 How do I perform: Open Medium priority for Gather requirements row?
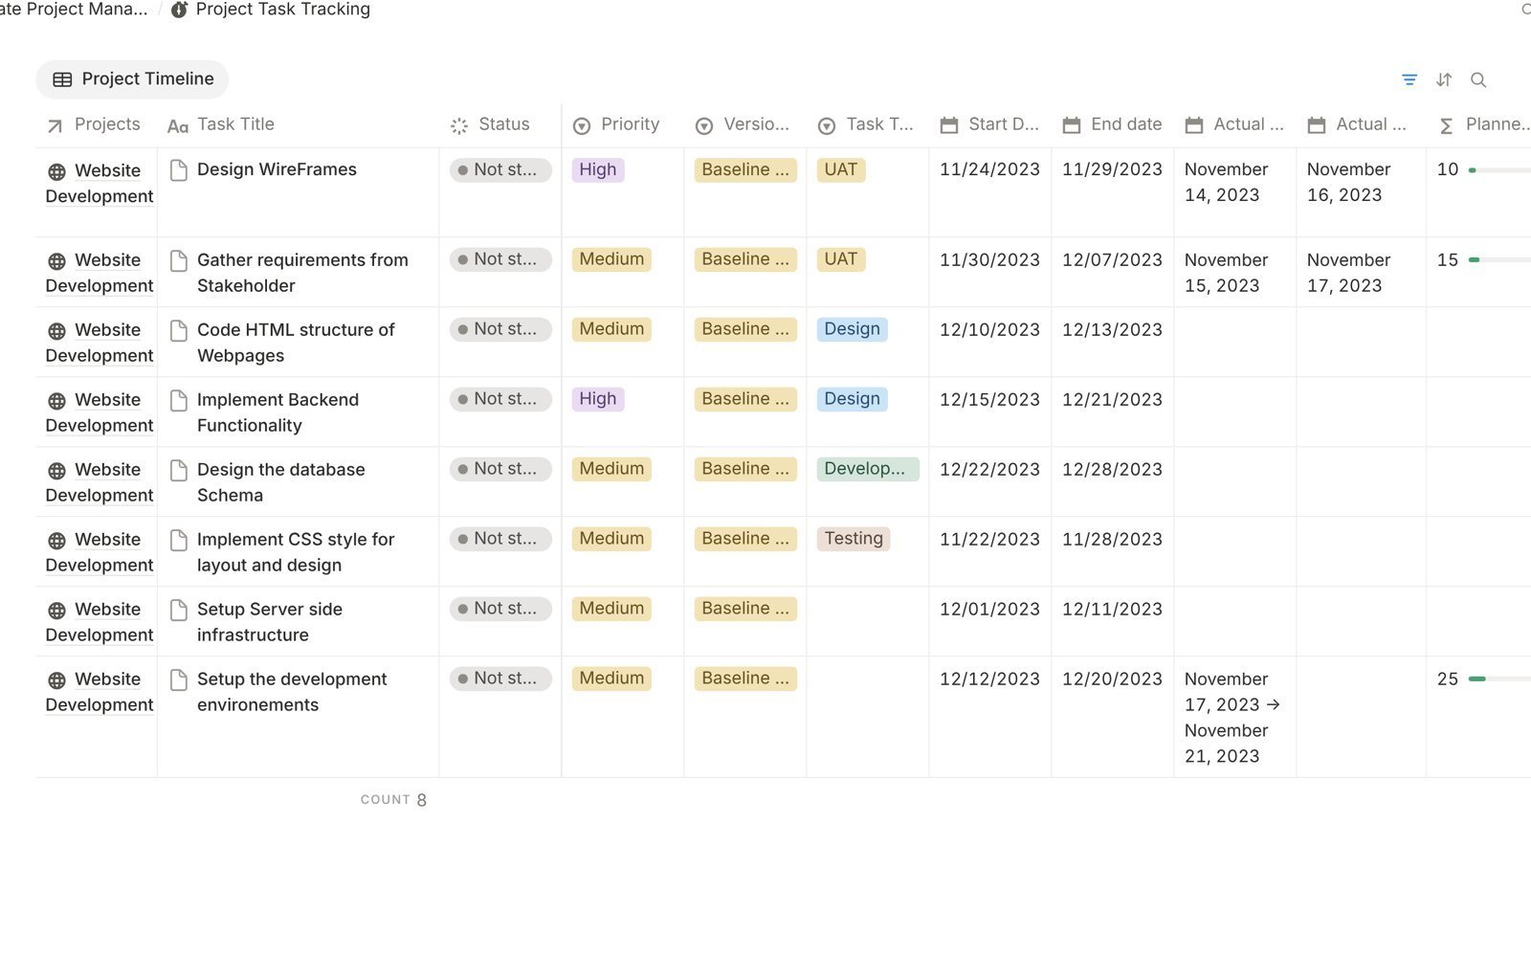(x=611, y=259)
